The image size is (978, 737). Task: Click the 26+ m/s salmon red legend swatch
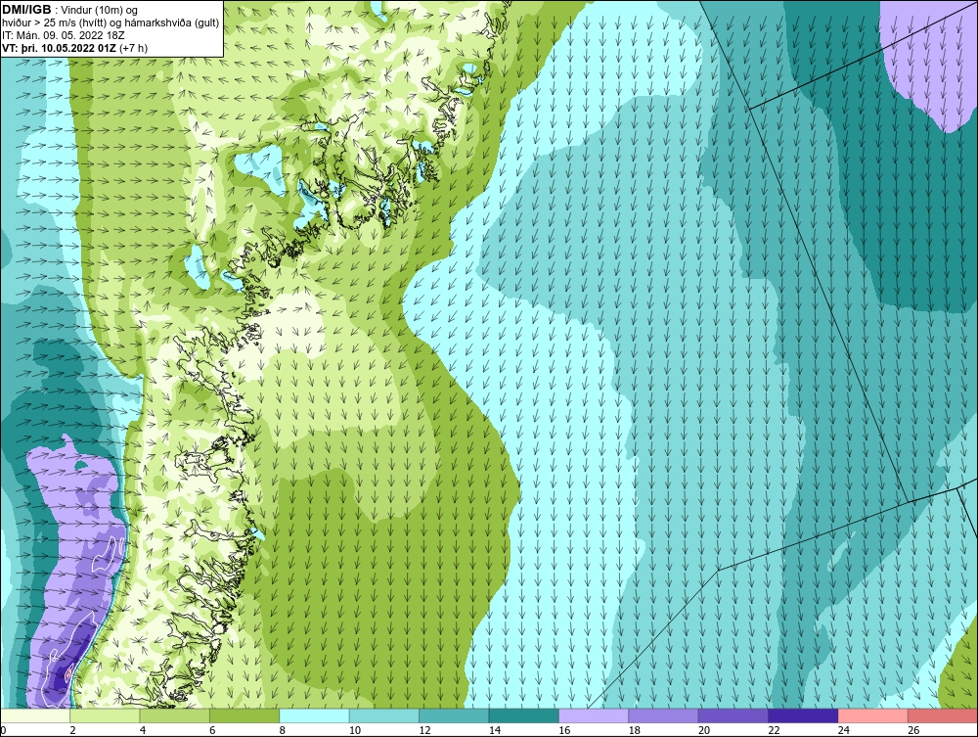pyautogui.click(x=943, y=715)
